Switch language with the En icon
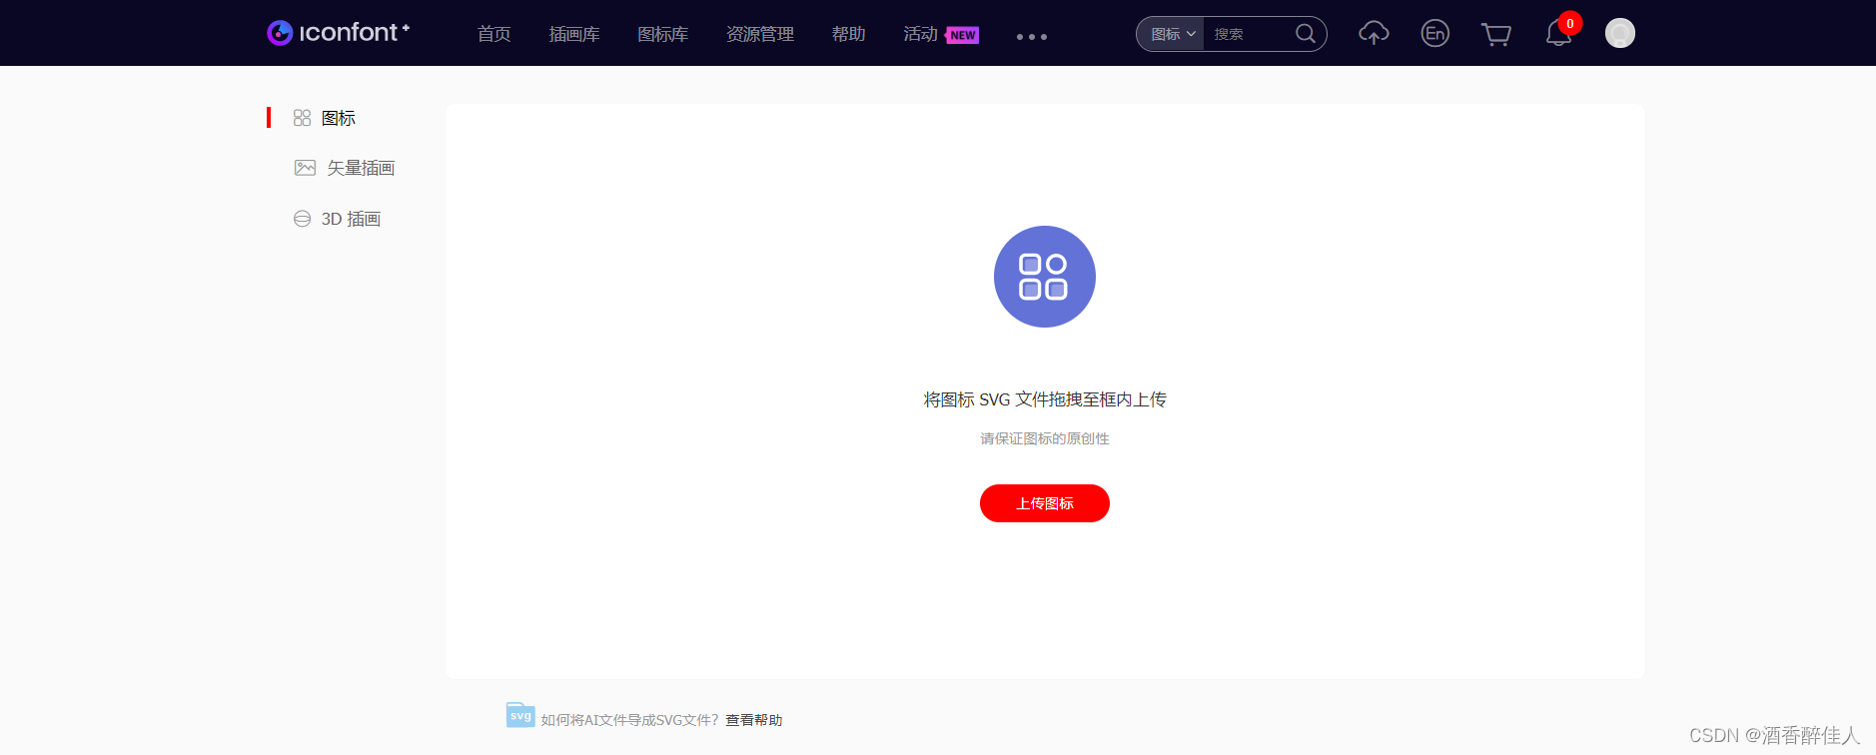Viewport: 1876px width, 755px height. 1435,33
